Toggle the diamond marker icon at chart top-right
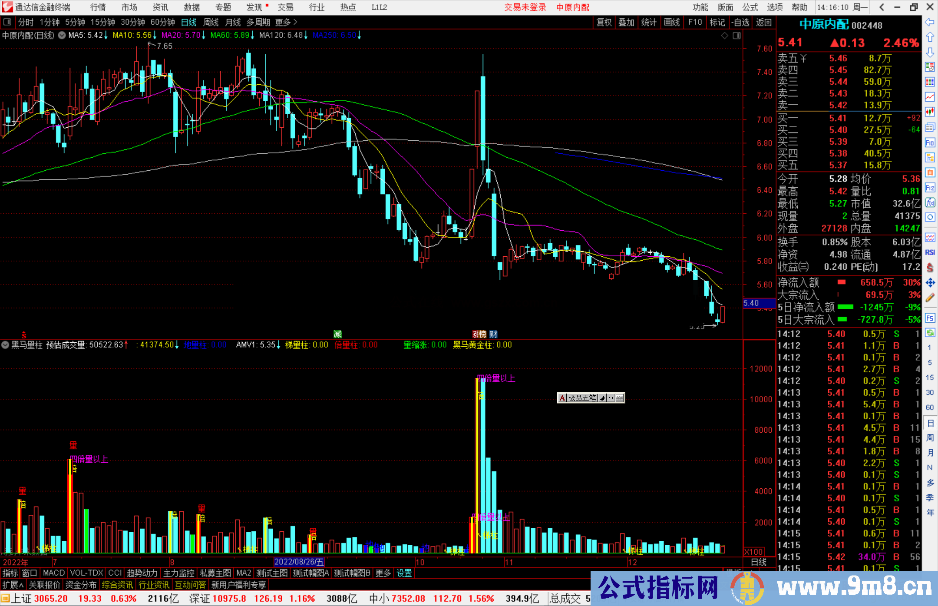 pos(724,36)
